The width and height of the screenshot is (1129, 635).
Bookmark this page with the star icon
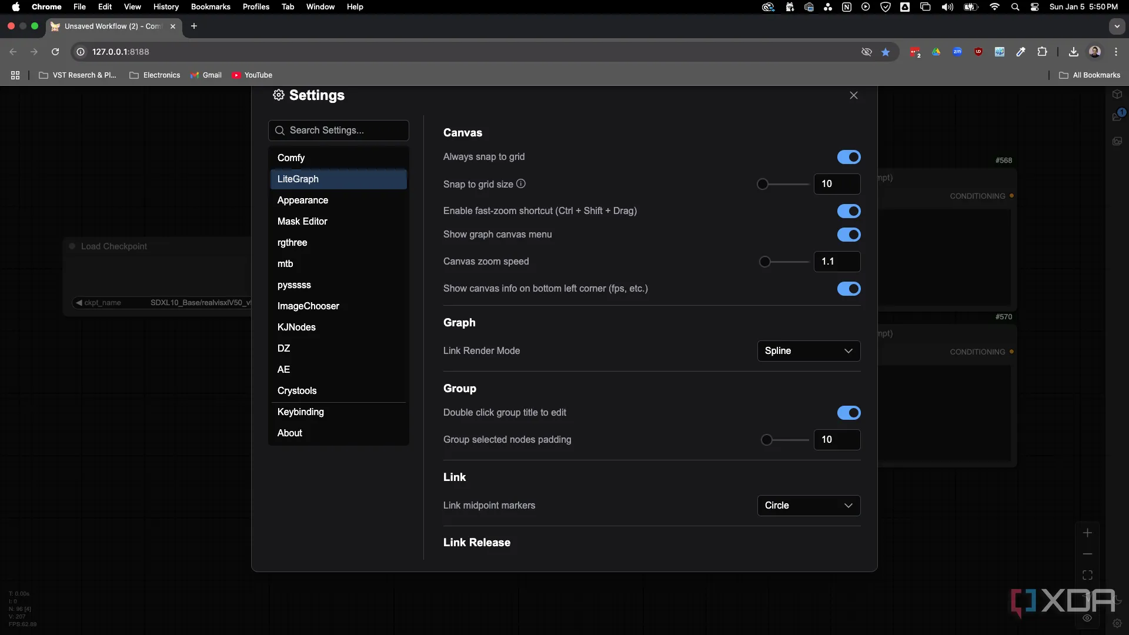click(886, 52)
